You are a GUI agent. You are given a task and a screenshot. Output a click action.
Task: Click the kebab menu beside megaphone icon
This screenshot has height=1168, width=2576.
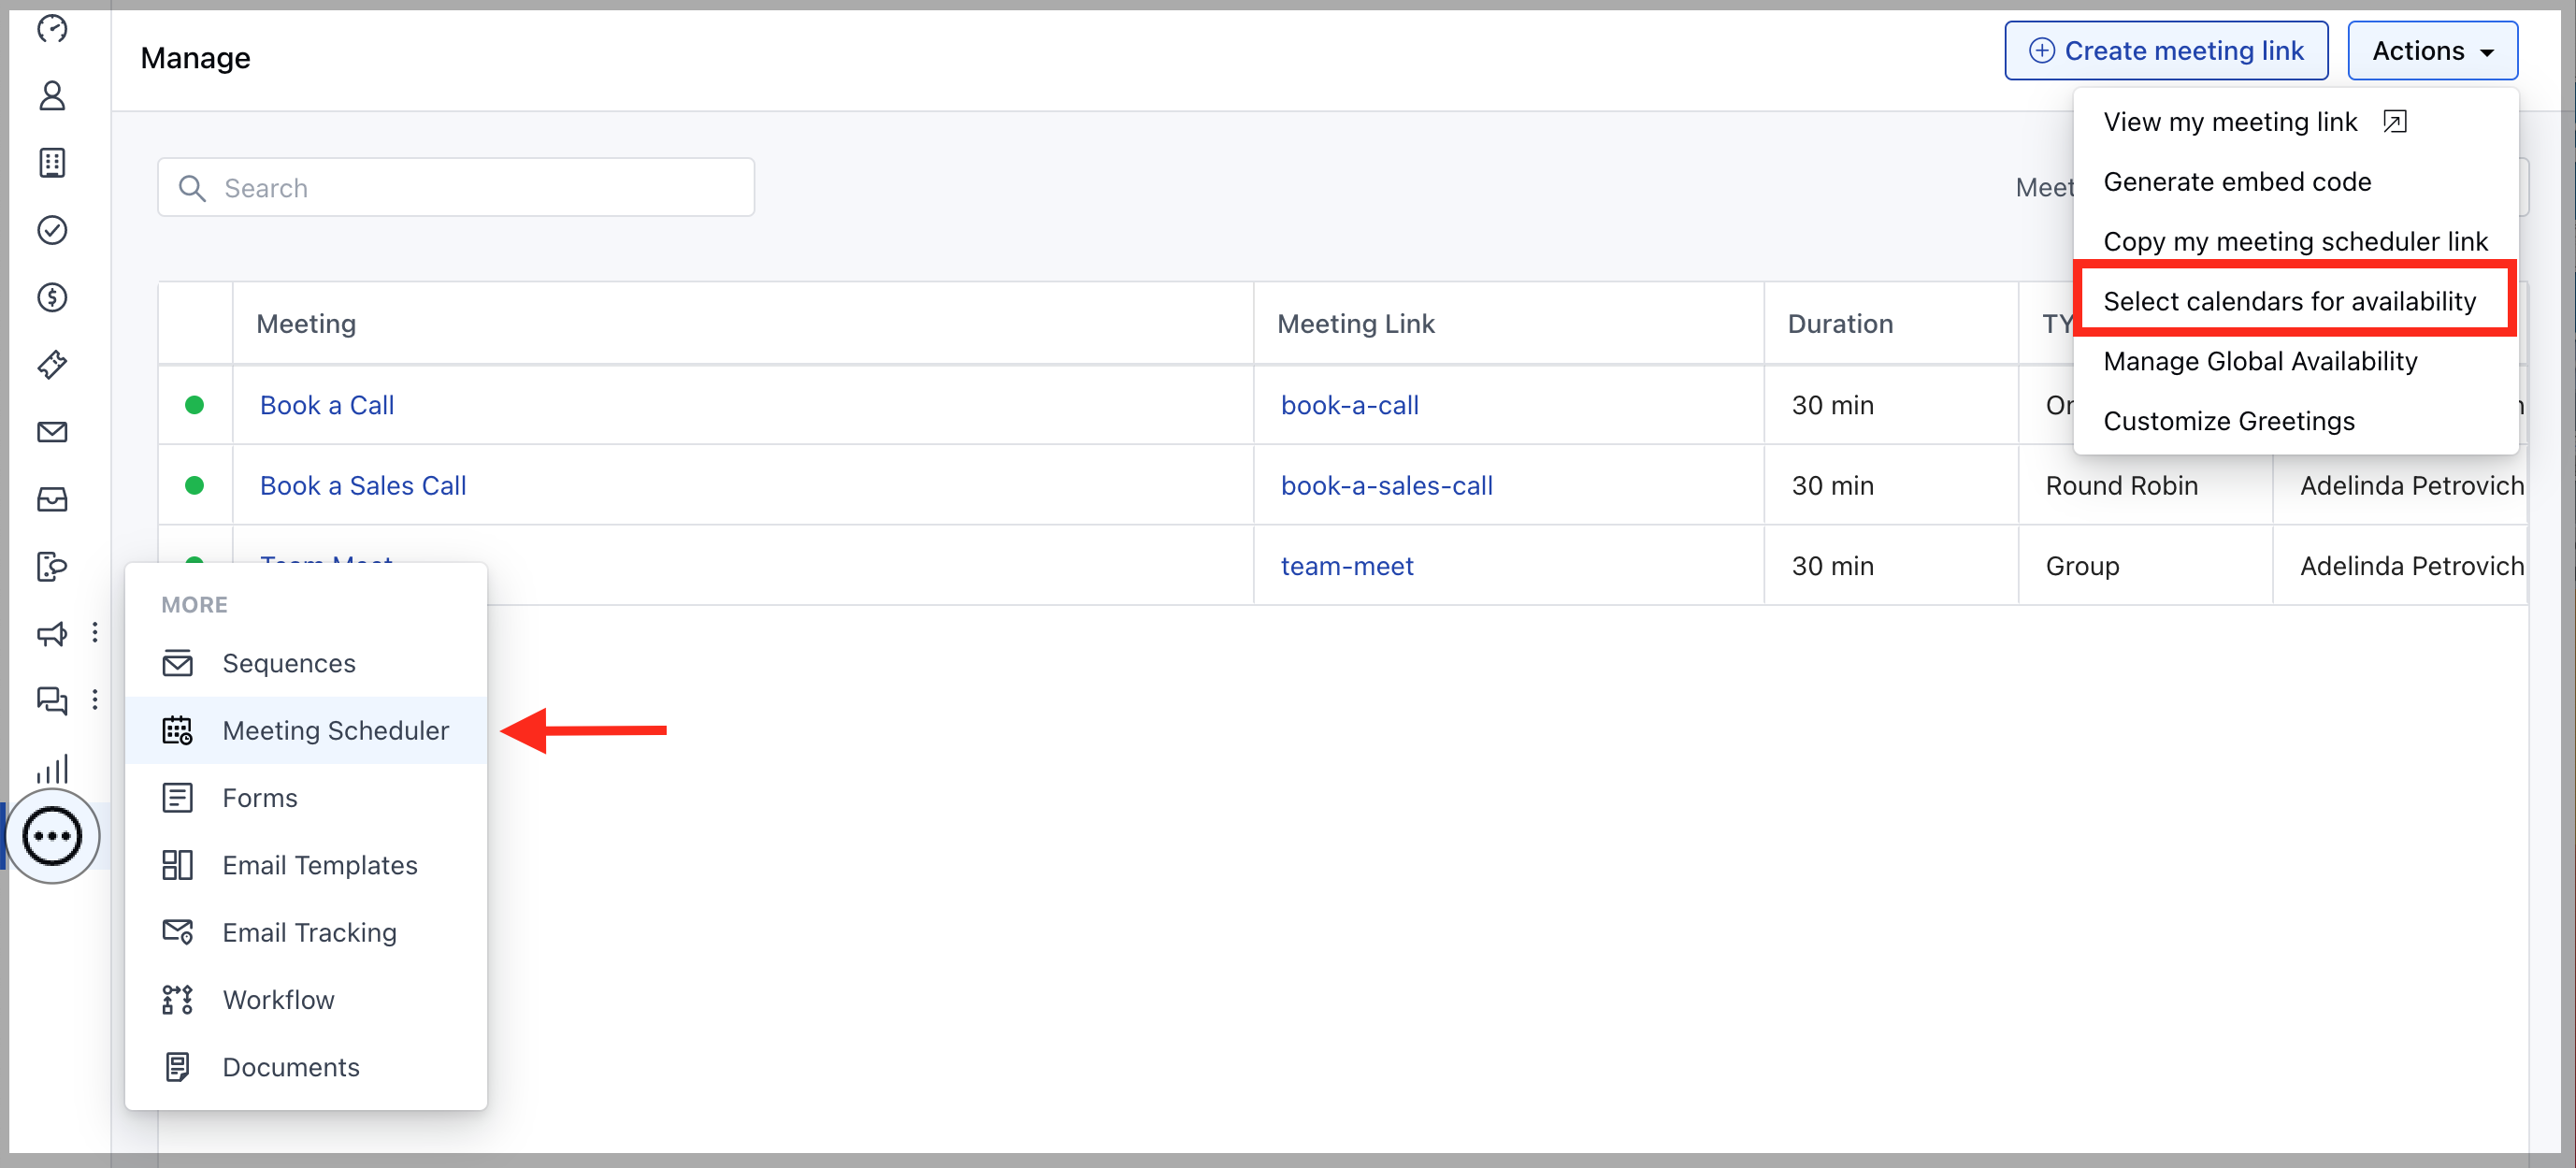[95, 632]
